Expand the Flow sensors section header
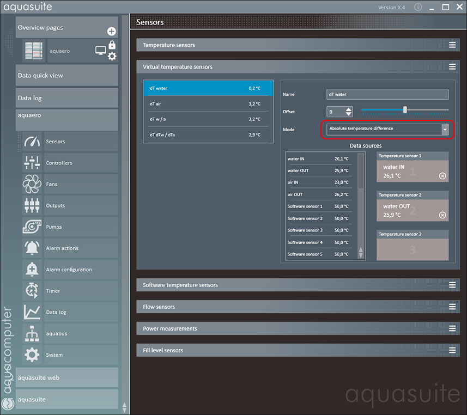This screenshot has width=467, height=415. [298, 307]
